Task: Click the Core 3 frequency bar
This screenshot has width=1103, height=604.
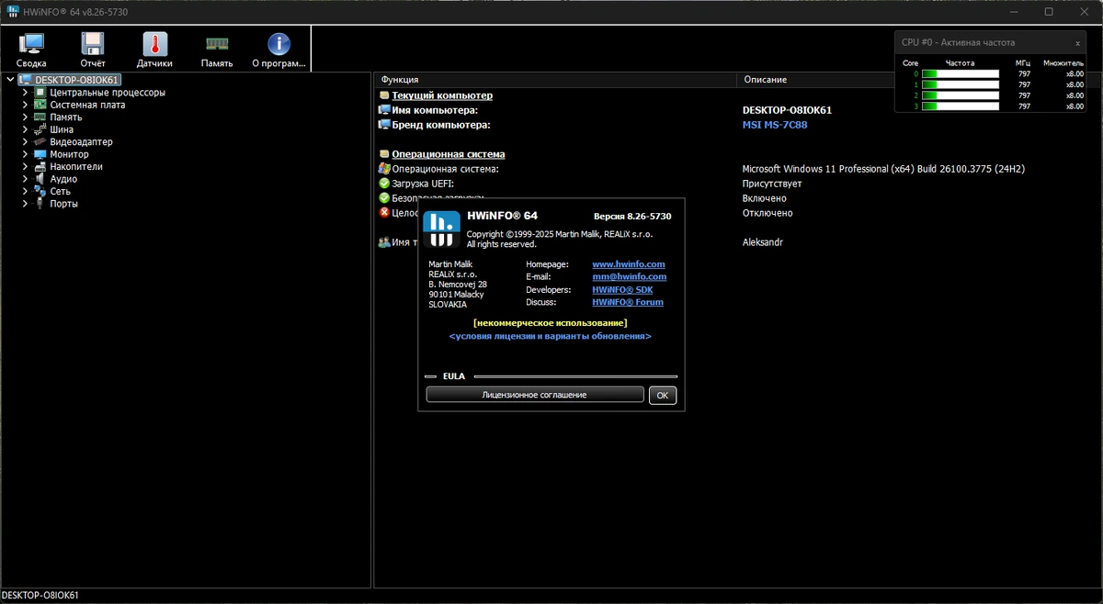Action: click(960, 106)
